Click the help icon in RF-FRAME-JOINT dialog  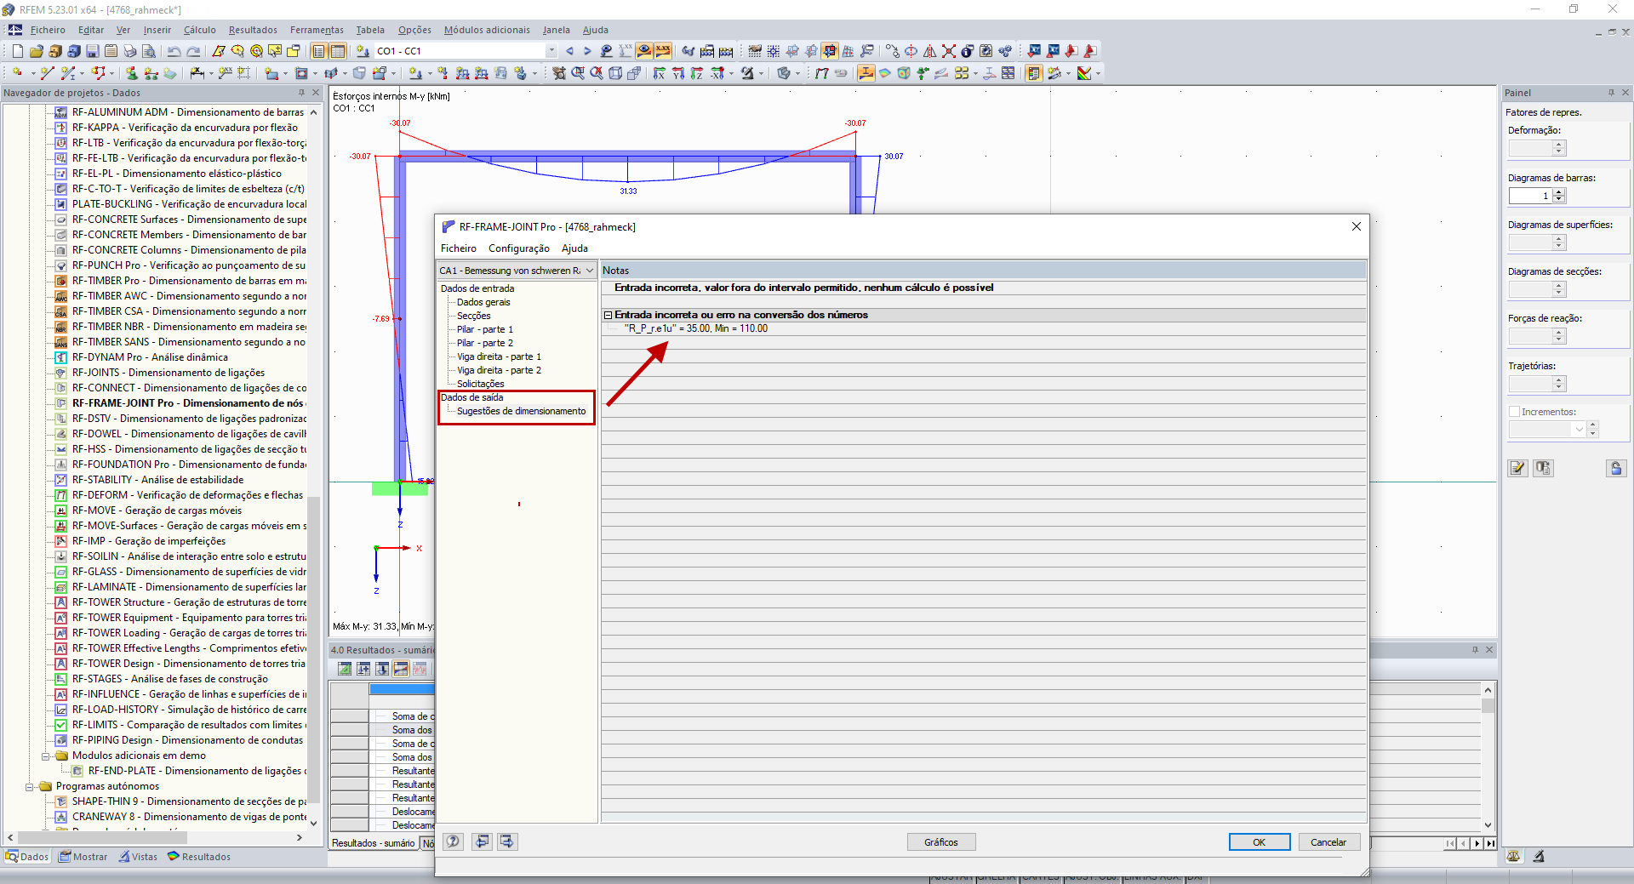[454, 841]
